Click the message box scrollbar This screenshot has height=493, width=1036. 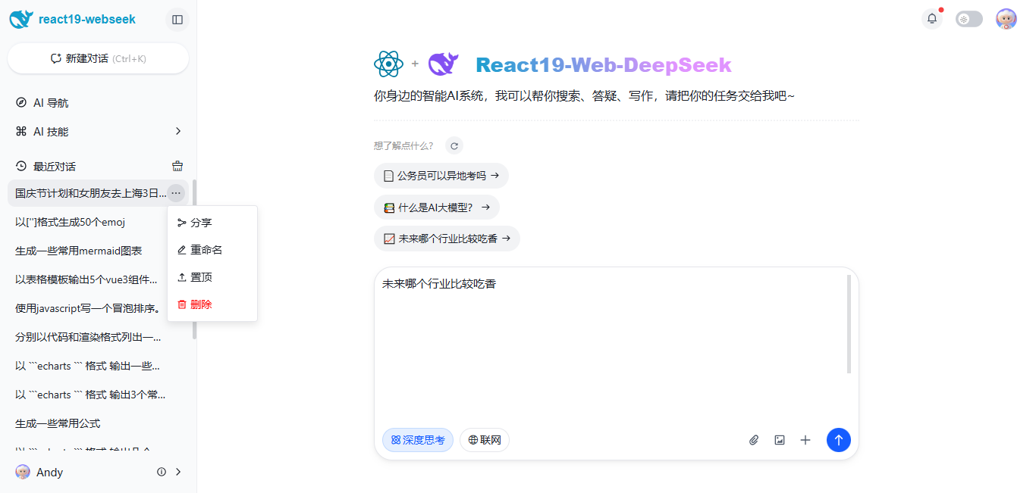tap(849, 324)
